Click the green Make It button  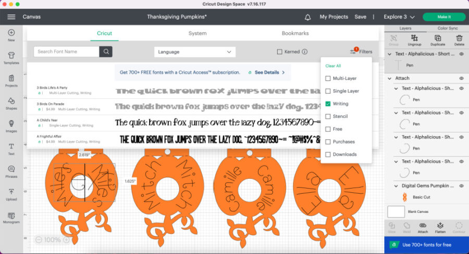(444, 17)
